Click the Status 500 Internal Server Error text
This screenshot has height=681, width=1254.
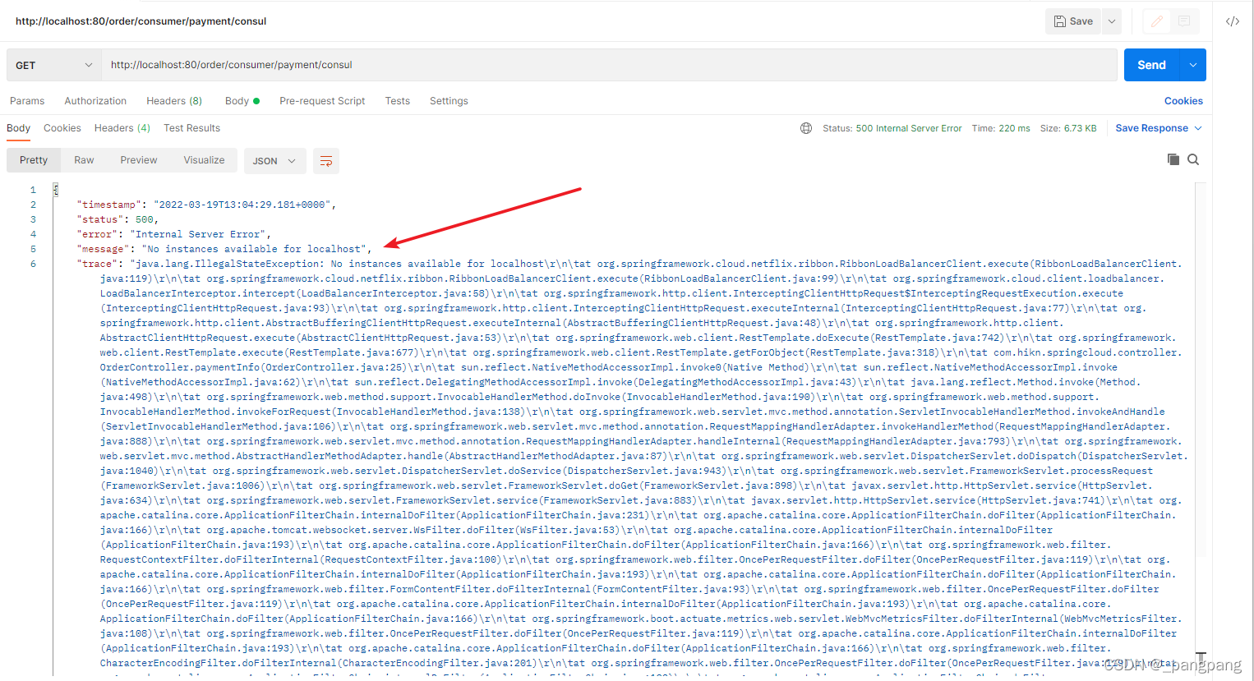point(892,128)
